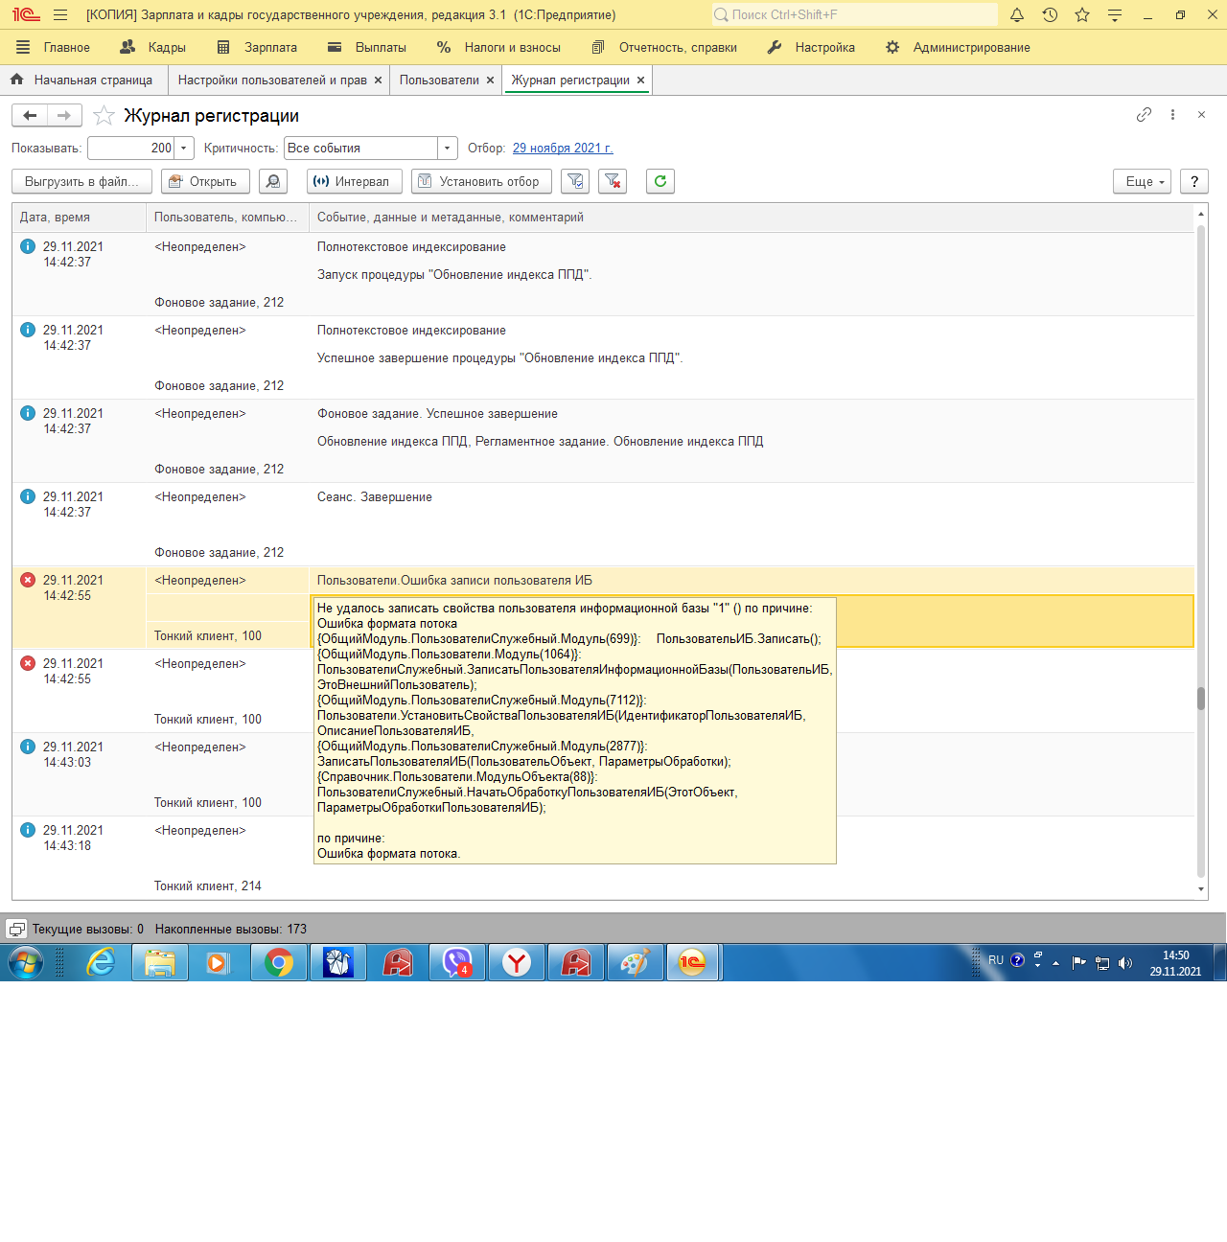Viewport: 1227px width, 1242px height.
Task: Open the Налоги и взносы section
Action: (x=498, y=47)
